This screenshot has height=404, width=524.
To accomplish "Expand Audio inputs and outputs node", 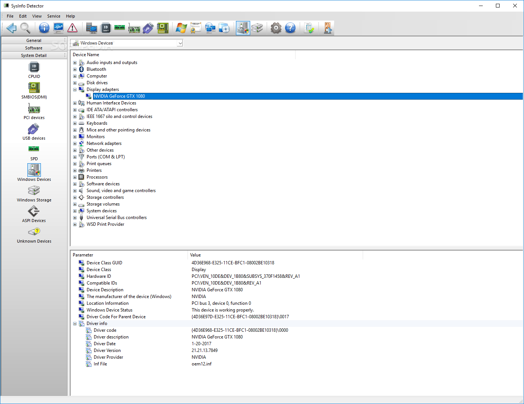I will (x=75, y=63).
